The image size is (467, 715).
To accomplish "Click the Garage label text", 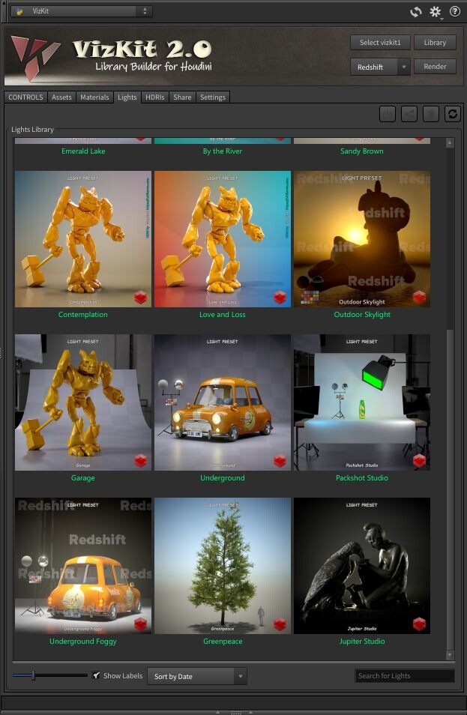I will point(83,477).
